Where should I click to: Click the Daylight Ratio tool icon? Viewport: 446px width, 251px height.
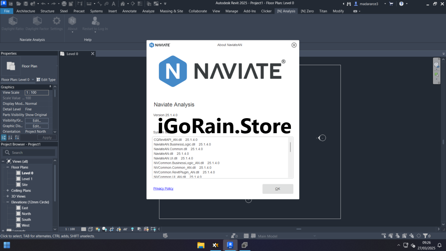point(13,21)
